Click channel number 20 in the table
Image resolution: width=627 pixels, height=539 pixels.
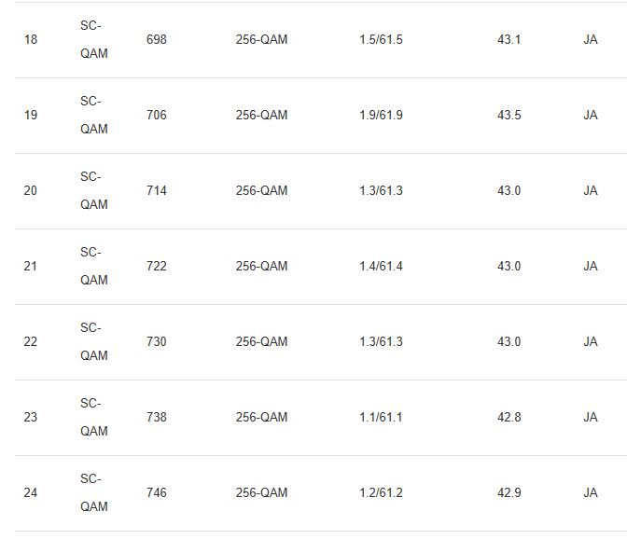tap(31, 191)
